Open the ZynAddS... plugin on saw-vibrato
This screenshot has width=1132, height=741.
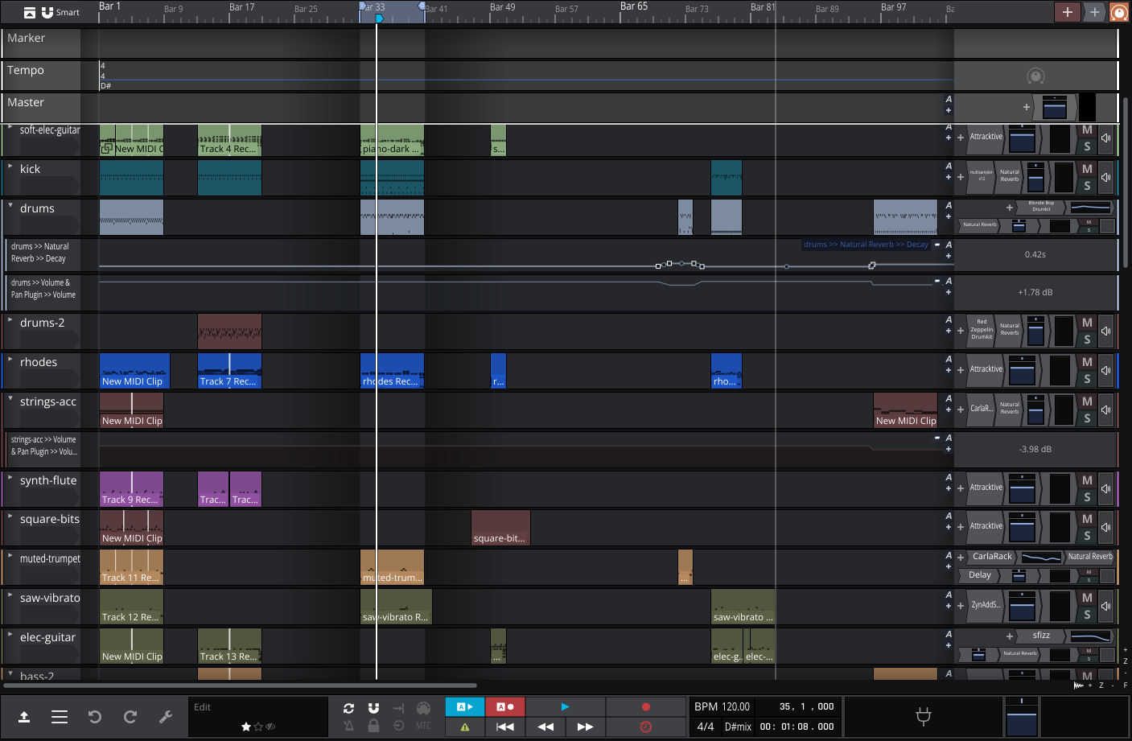986,605
